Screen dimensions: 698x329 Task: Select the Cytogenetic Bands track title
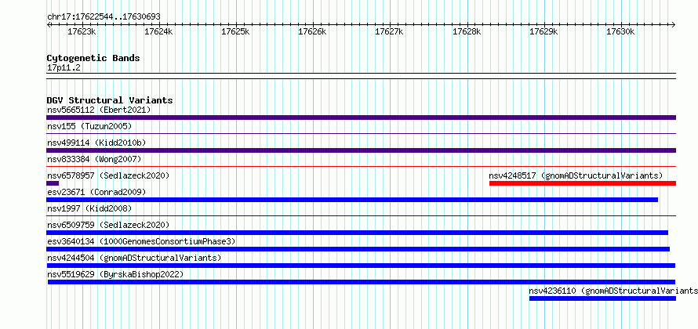coord(93,58)
